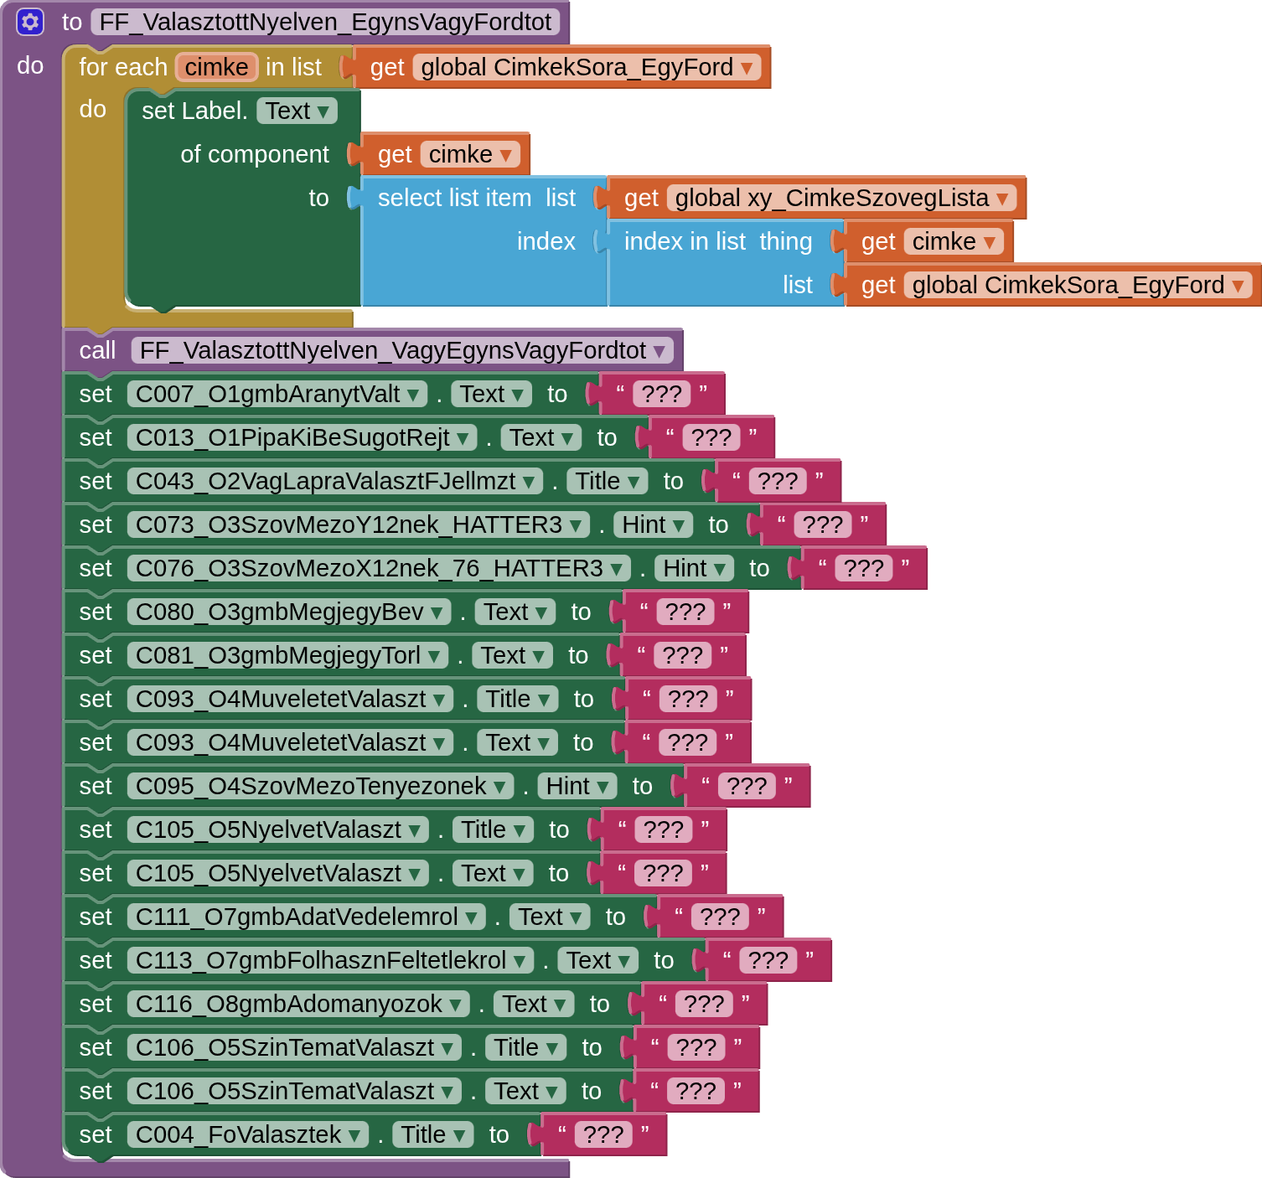Open the C007_O1gmbAranytValt component dropdown
1262x1178 pixels.
413,395
